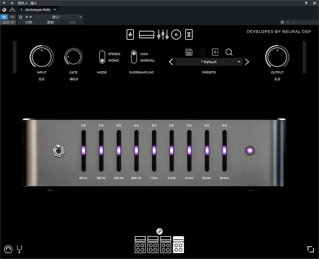Click the 16 kHz EQ slider handle
The height and width of the screenshot is (259, 319).
pyautogui.click(x=224, y=151)
